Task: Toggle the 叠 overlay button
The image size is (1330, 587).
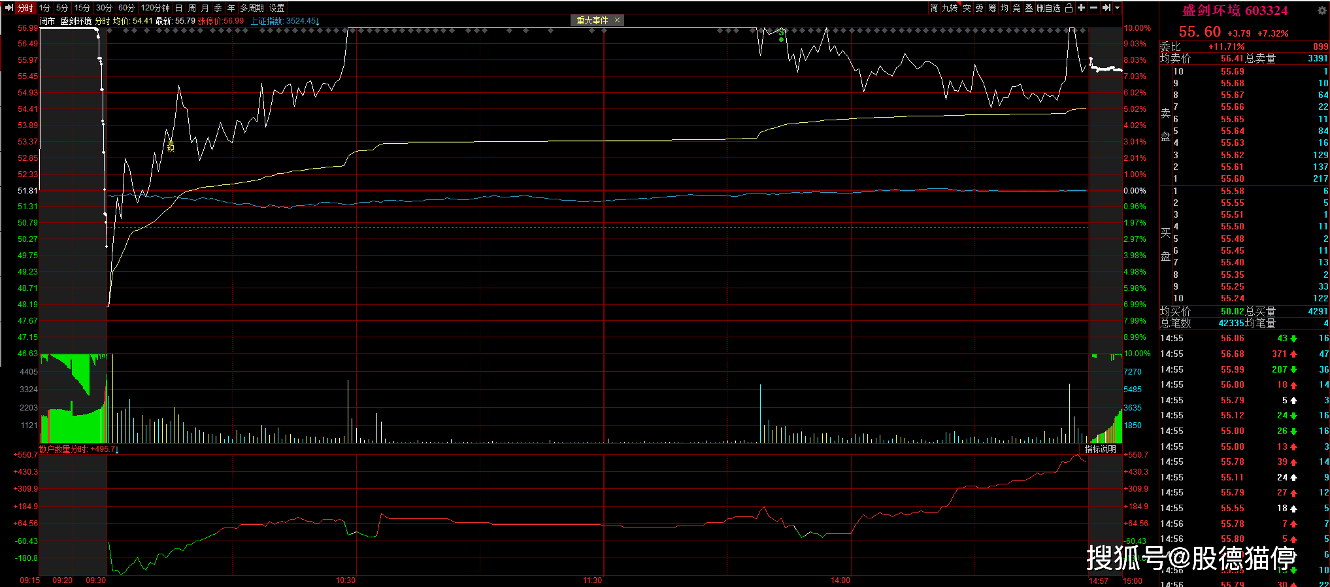Action: coord(1029,8)
